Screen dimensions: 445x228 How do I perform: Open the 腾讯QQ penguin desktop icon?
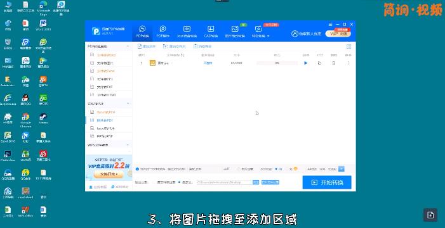(25, 99)
